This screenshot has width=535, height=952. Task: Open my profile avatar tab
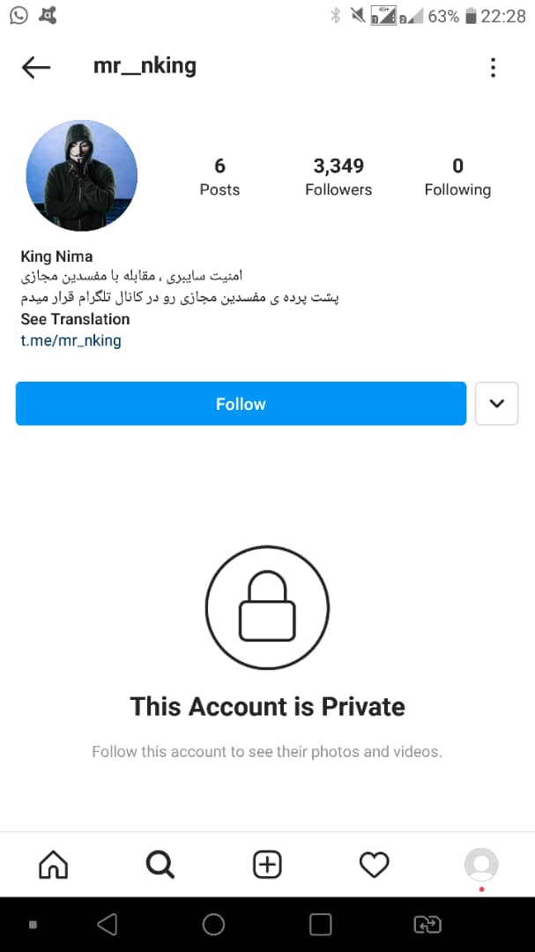tap(481, 865)
